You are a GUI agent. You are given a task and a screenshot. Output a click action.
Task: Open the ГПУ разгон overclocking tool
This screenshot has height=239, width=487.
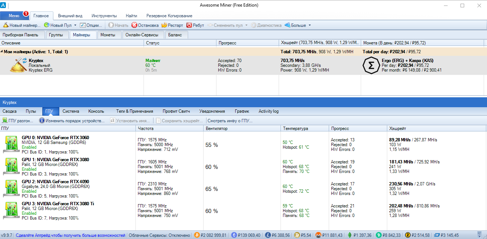point(18,120)
